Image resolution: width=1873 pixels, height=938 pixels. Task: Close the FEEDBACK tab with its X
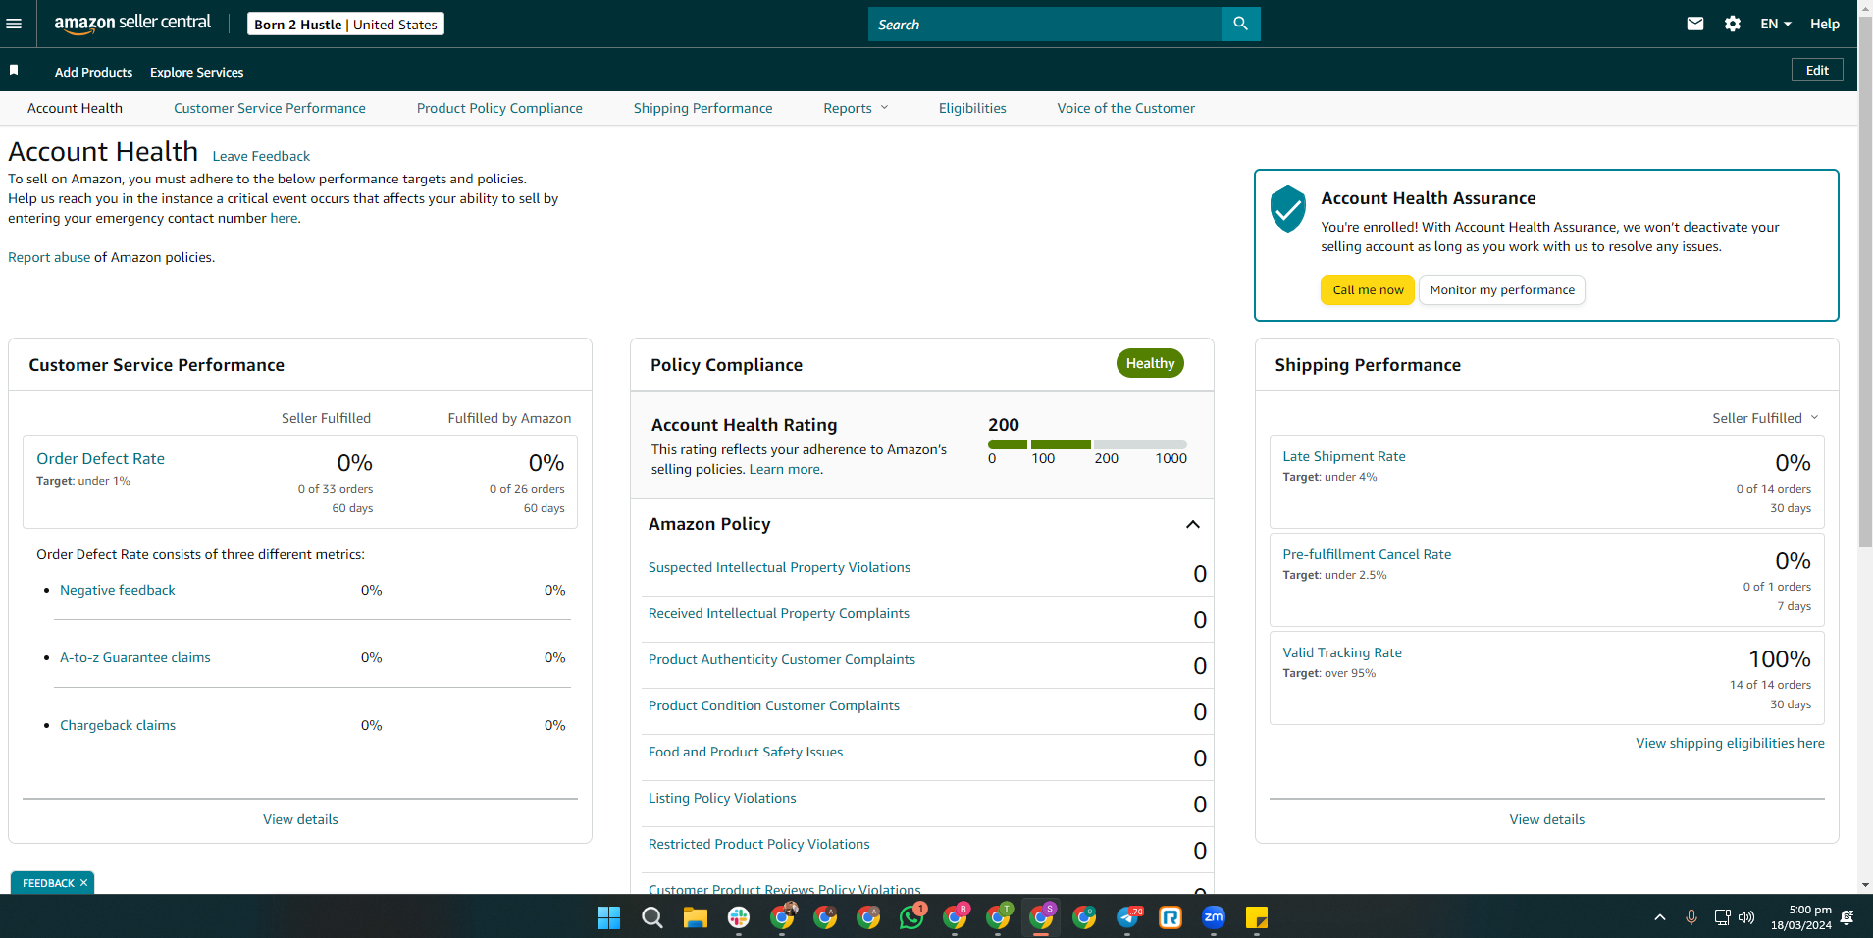point(83,883)
